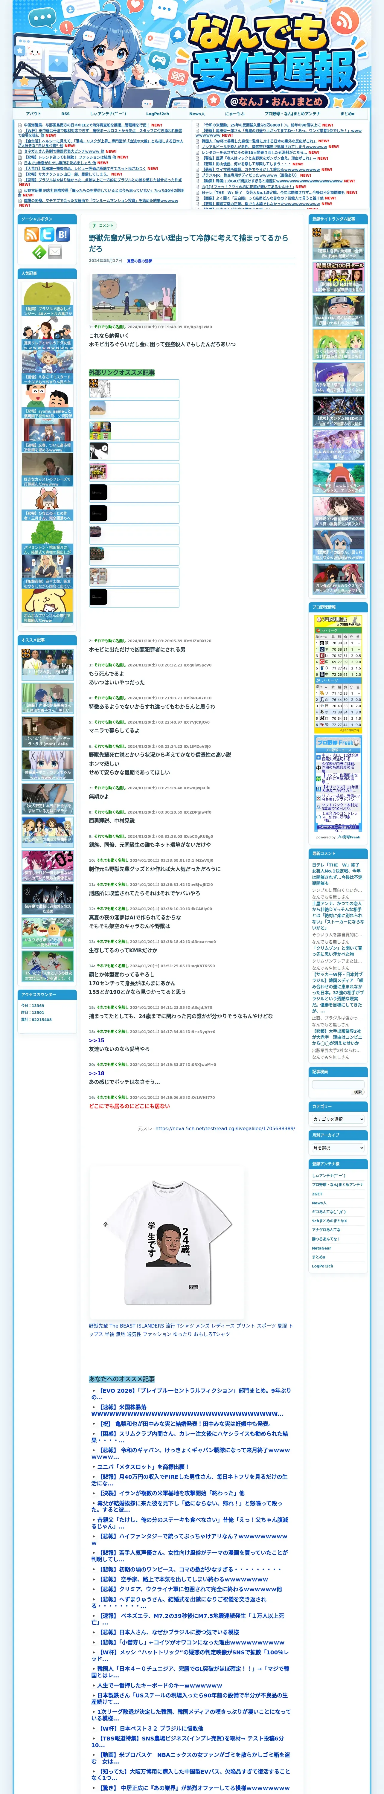384x1794 pixels.
Task: Click the >>18 reply anchor
Action: [x=96, y=1073]
